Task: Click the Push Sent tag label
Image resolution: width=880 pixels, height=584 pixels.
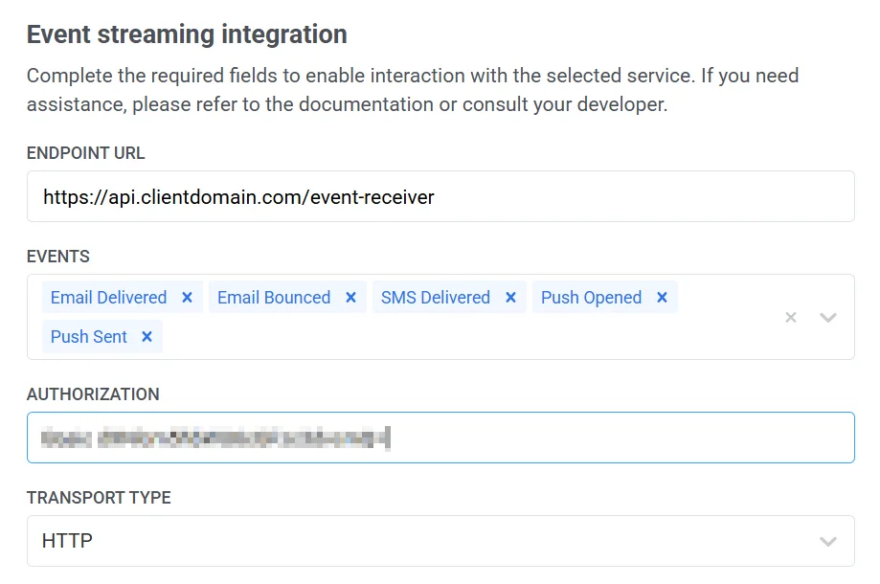Action: (x=89, y=336)
